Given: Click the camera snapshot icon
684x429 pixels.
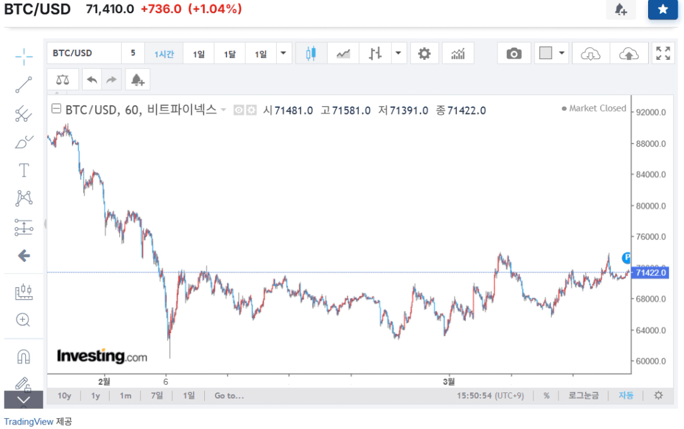Looking at the screenshot, I should coord(514,54).
